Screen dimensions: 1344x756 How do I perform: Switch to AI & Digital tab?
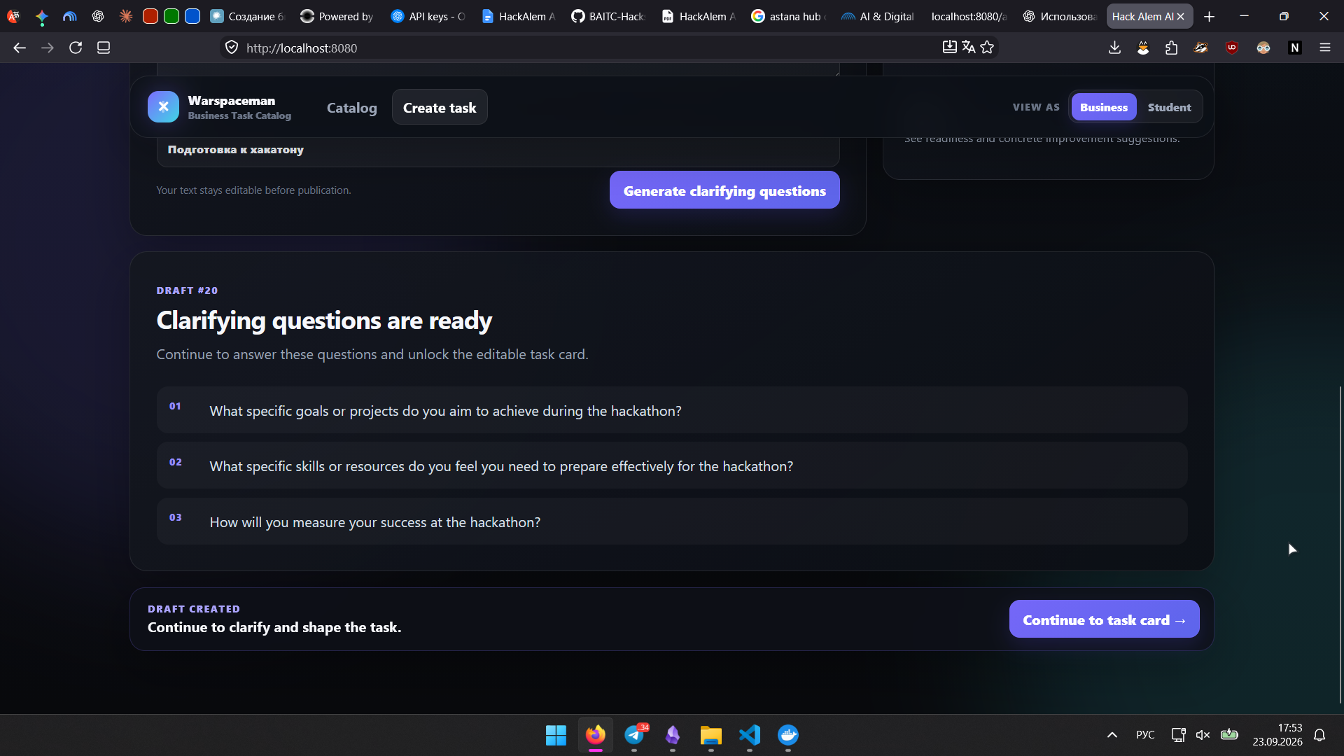tap(878, 16)
